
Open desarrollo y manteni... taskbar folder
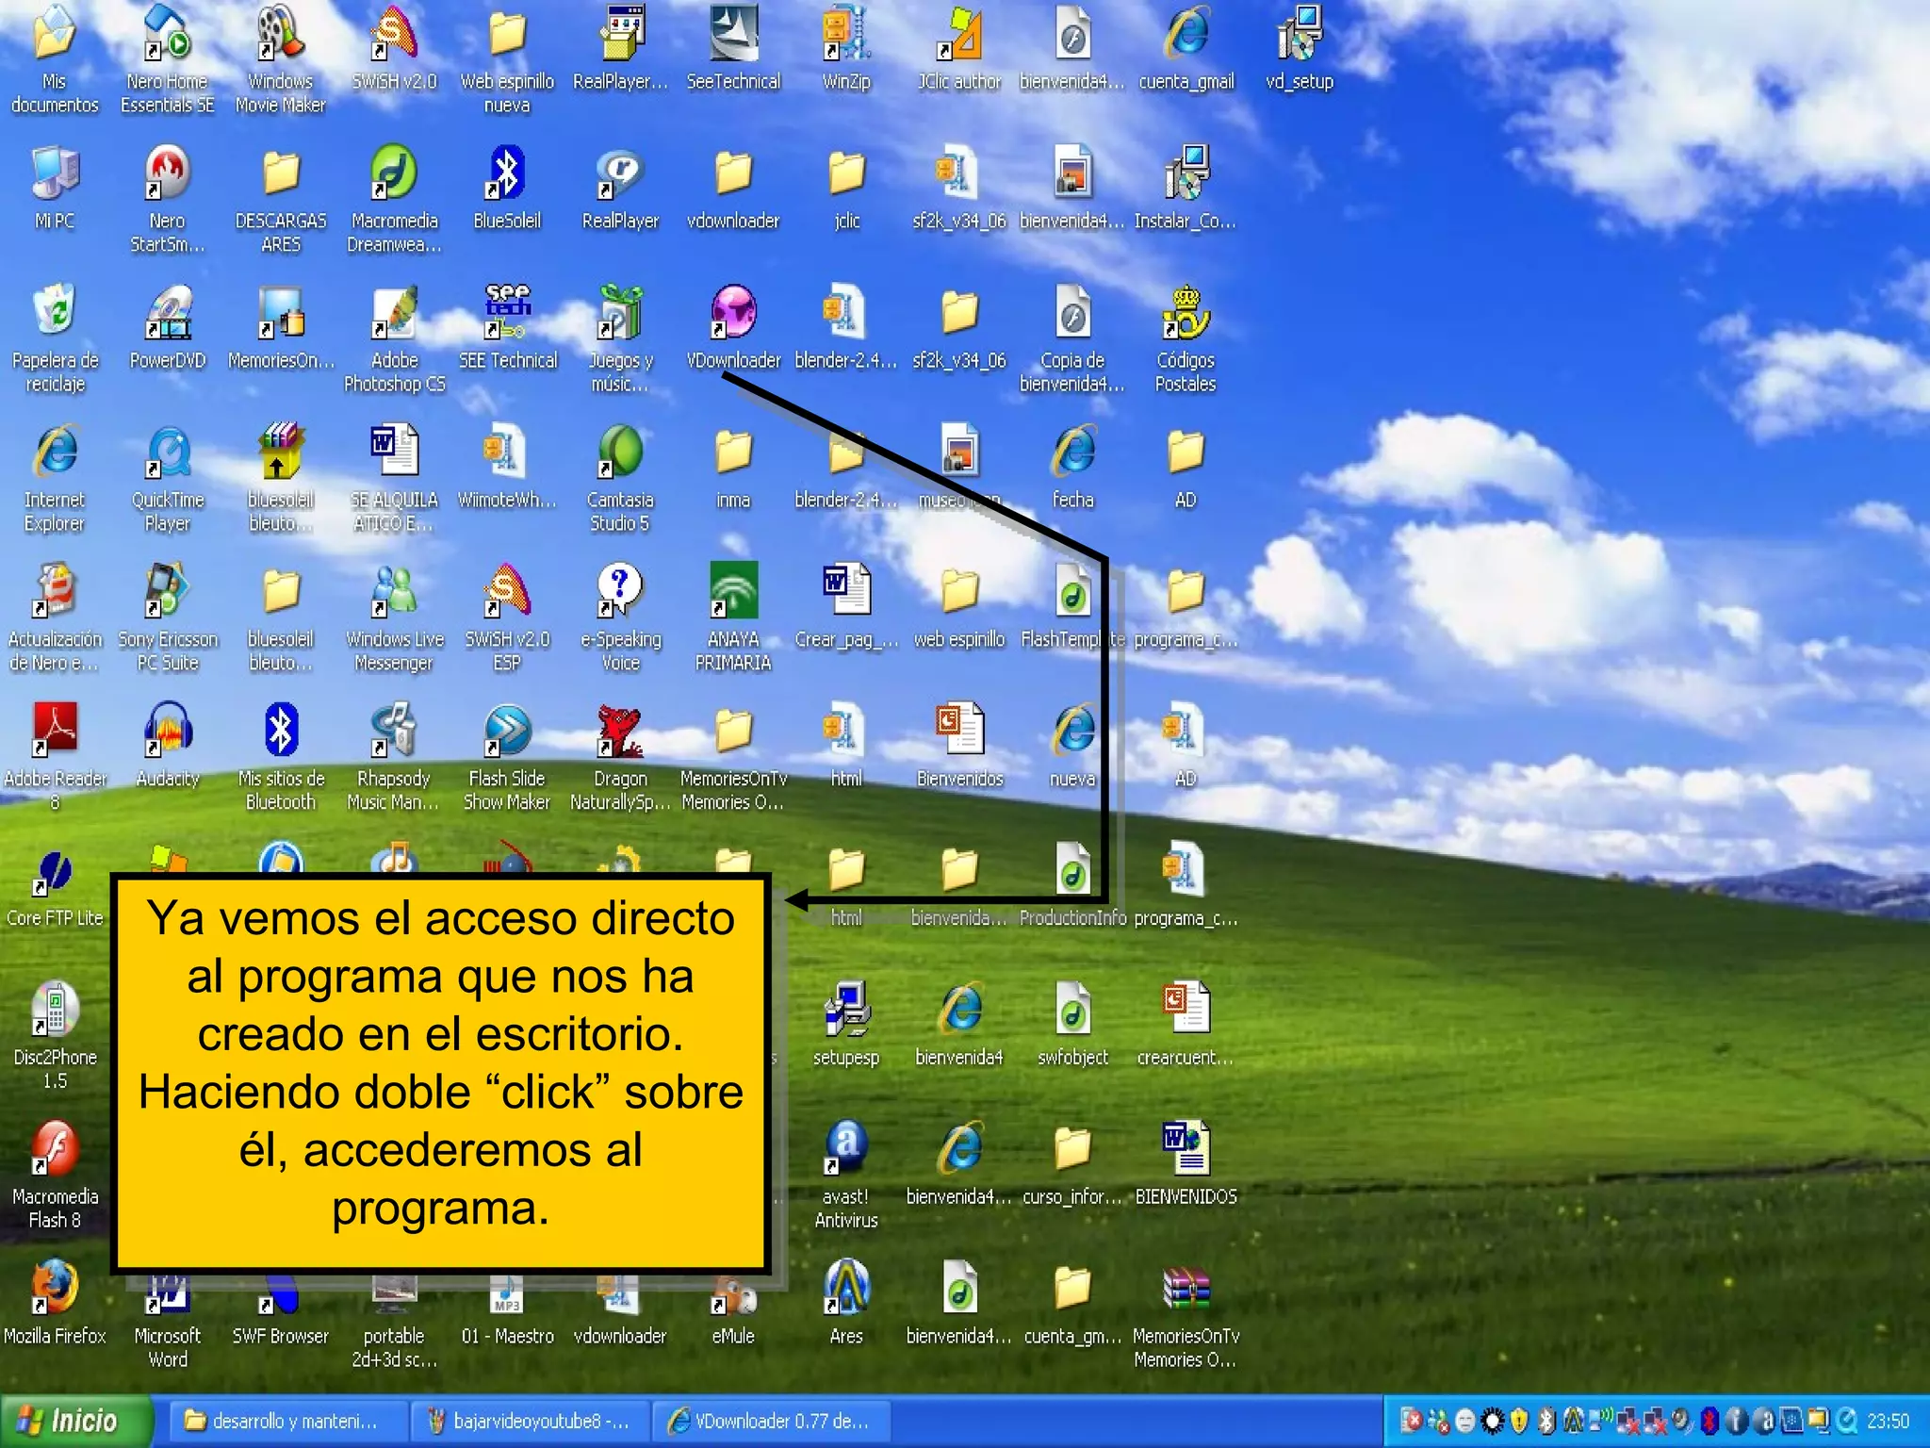283,1421
